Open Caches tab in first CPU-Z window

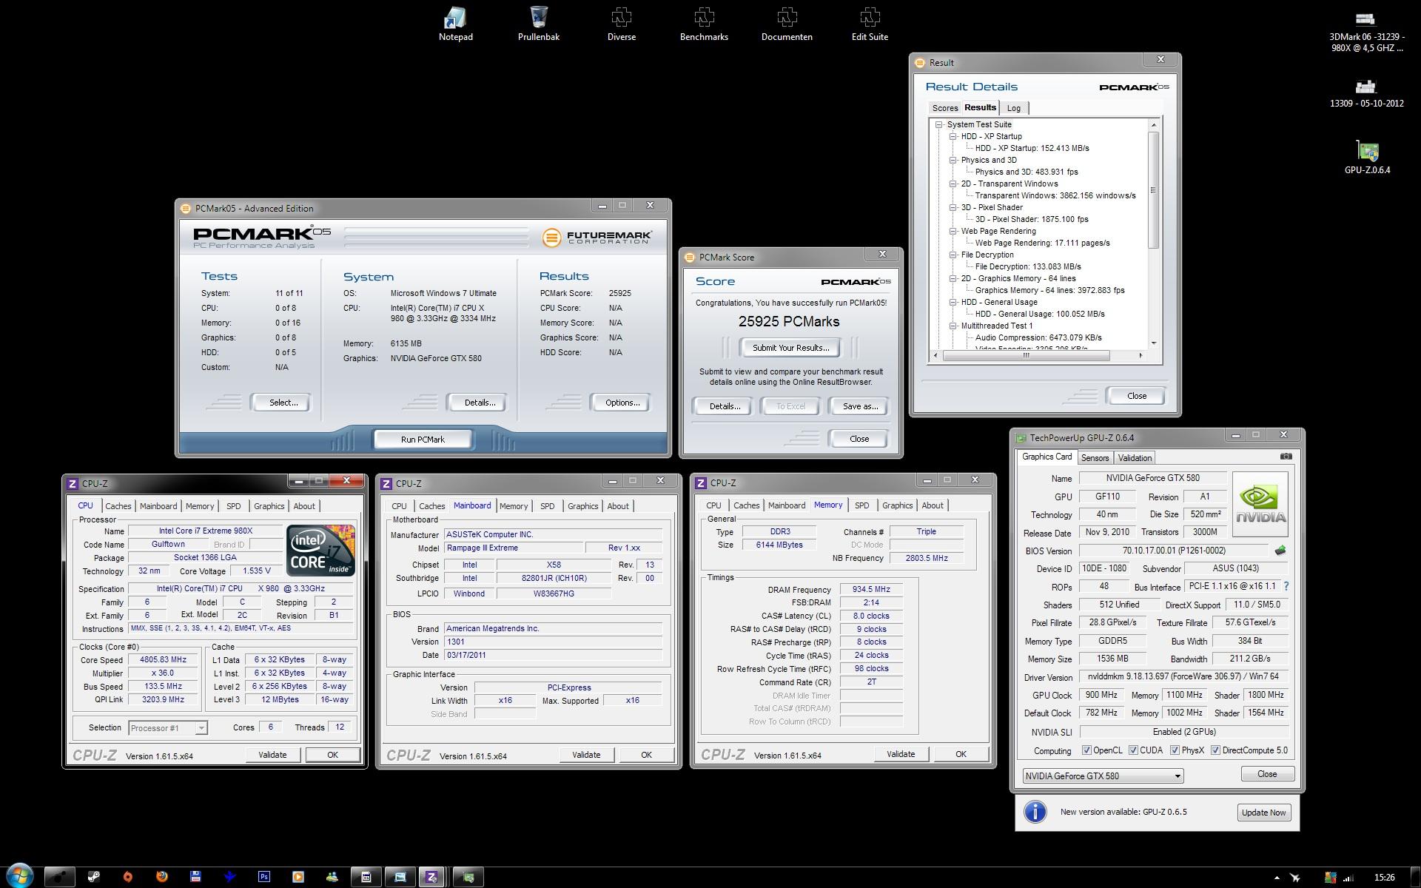(118, 506)
